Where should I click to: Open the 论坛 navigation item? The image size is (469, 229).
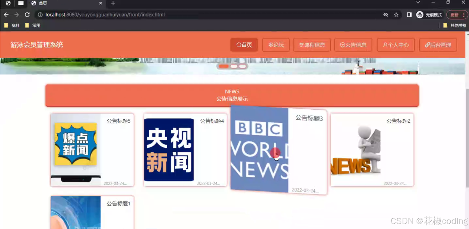[276, 45]
